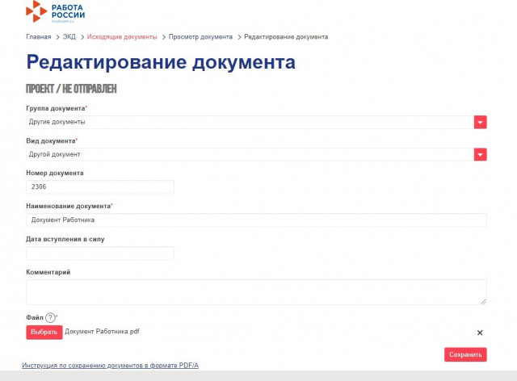The image size is (517, 381).
Task: Focus the Комментарий text area
Action: pyautogui.click(x=256, y=292)
